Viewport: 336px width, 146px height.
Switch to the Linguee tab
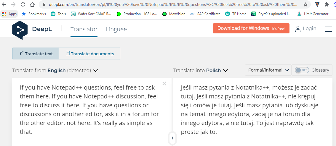116,29
